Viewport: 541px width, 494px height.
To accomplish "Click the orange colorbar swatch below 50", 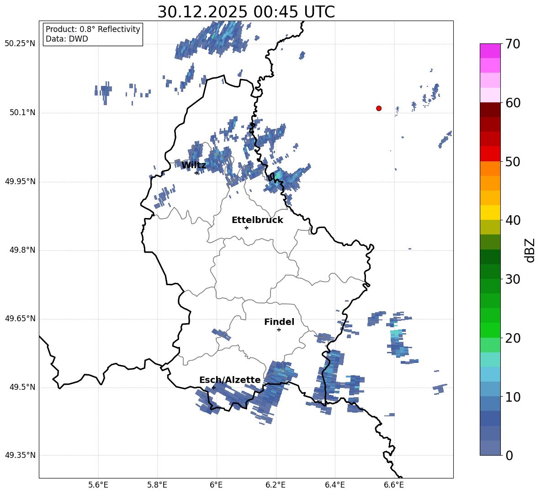I will [x=490, y=169].
